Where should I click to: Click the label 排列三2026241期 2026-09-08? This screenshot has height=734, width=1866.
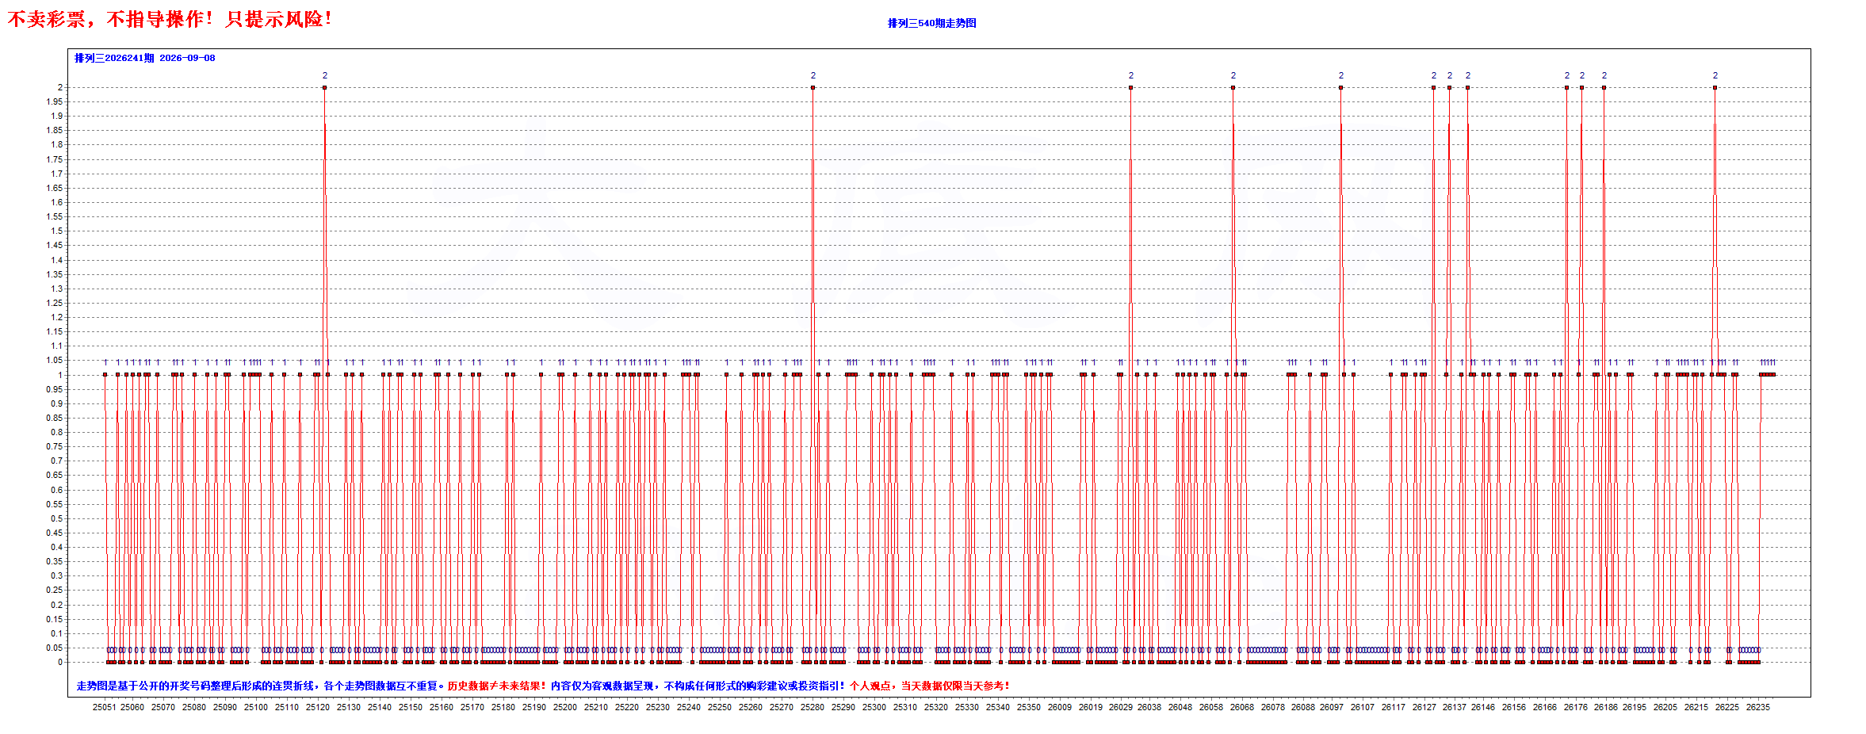coord(145,58)
